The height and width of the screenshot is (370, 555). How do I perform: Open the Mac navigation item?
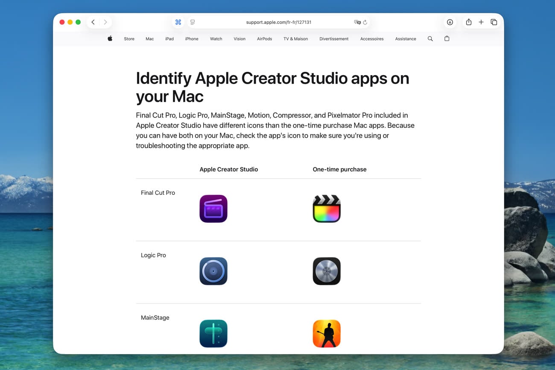tap(150, 39)
